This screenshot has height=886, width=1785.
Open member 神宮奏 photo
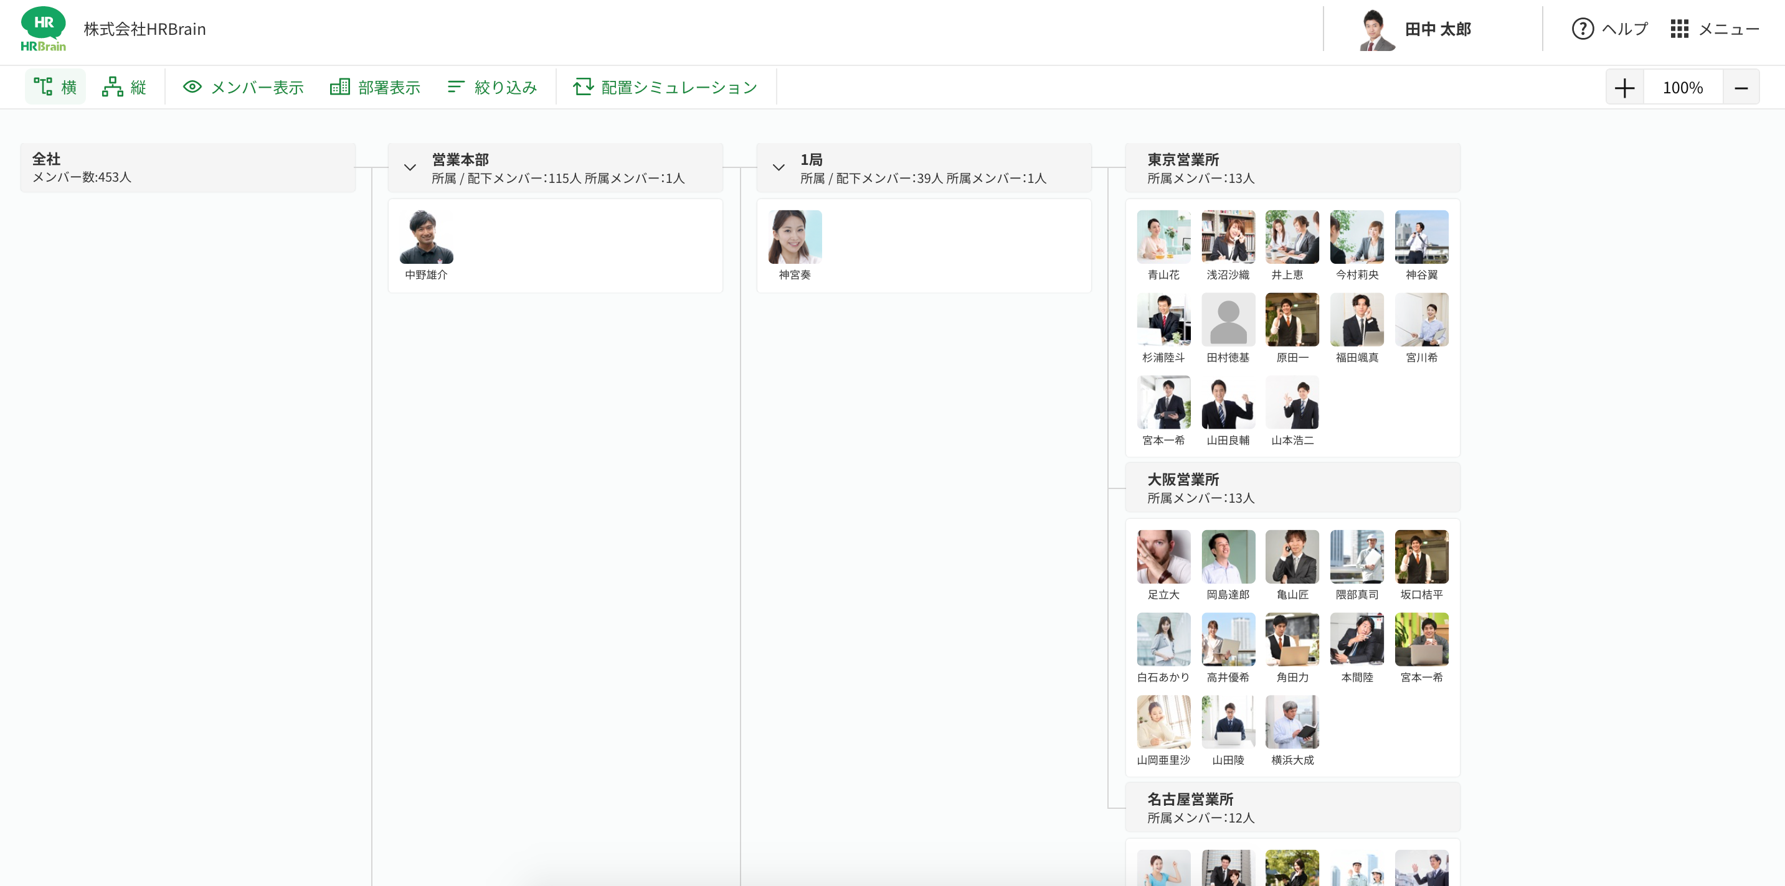point(795,236)
